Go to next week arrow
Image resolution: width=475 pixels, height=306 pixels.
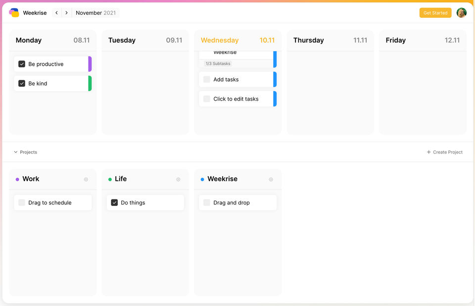(x=67, y=13)
